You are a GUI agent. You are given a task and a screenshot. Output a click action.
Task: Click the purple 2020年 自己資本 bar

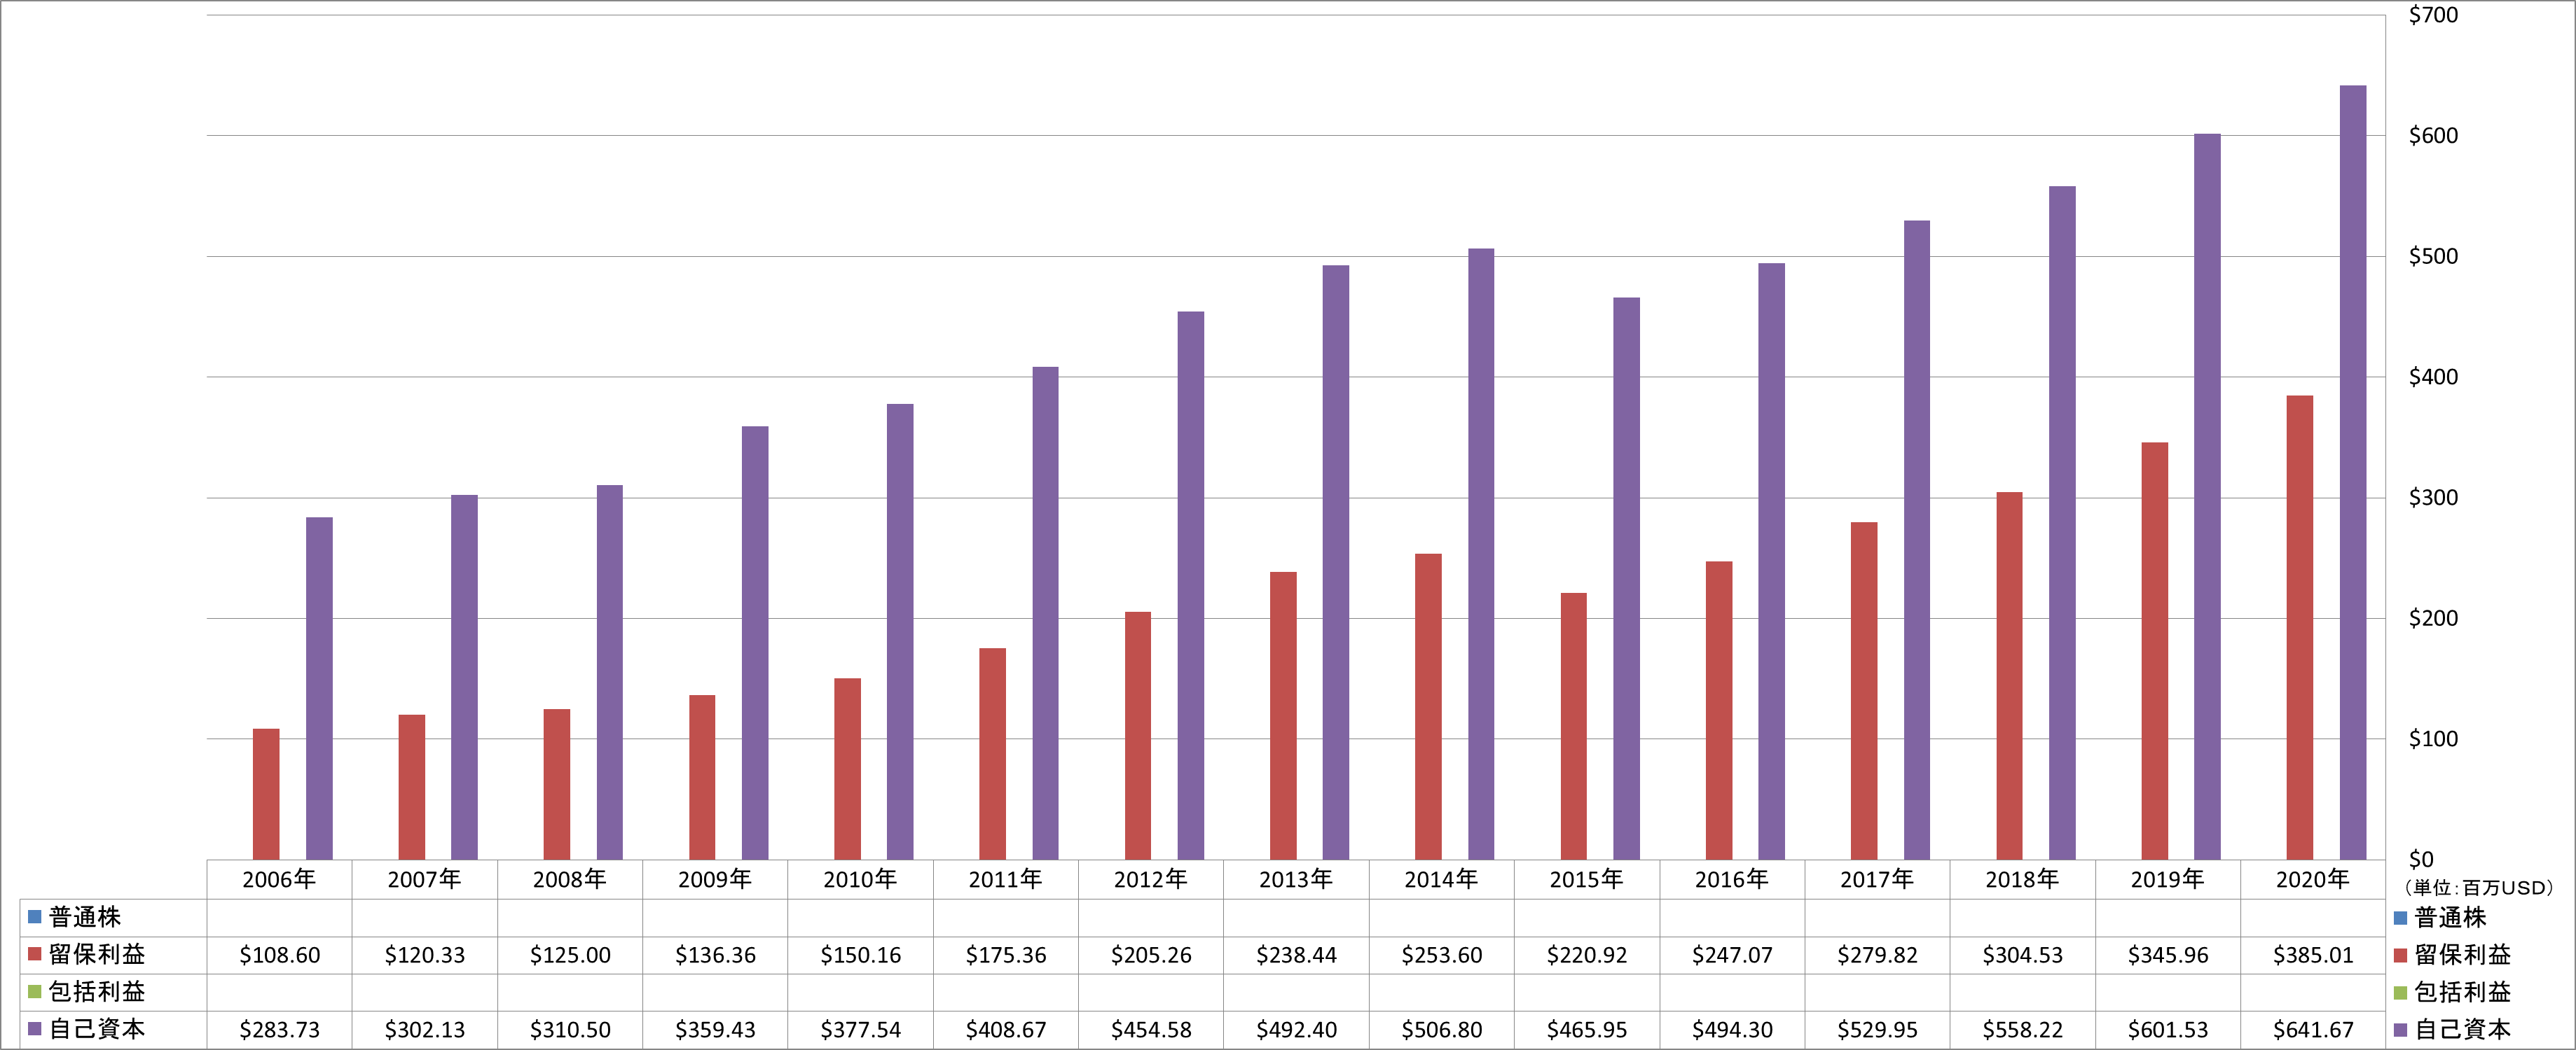(x=2353, y=472)
